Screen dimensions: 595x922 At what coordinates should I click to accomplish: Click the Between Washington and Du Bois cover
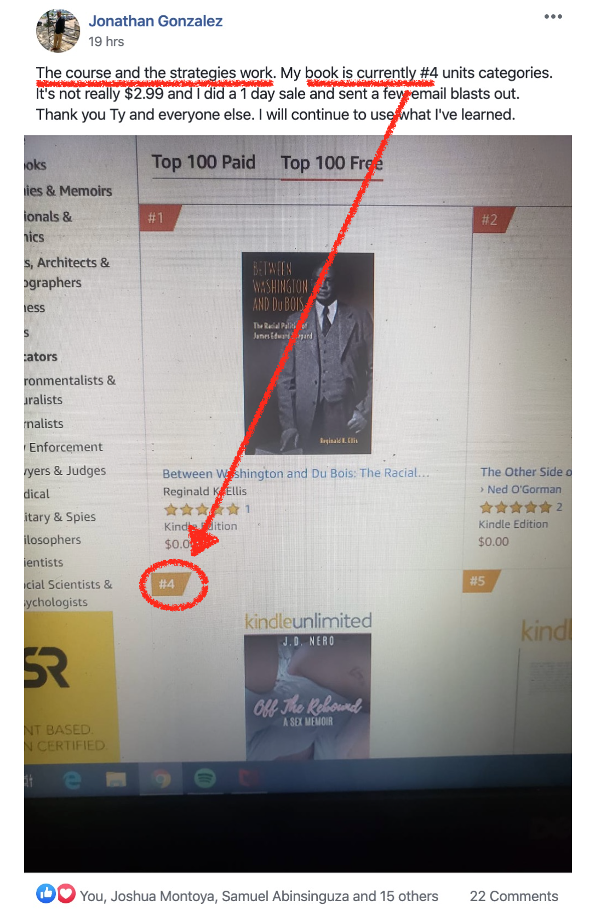coord(307,354)
